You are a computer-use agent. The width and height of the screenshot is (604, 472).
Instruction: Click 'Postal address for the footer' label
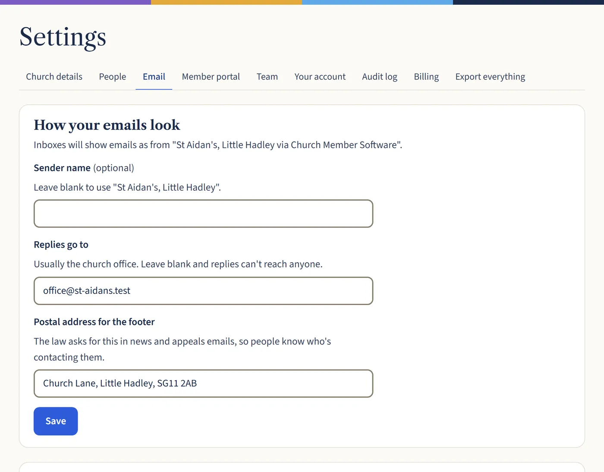coord(94,322)
